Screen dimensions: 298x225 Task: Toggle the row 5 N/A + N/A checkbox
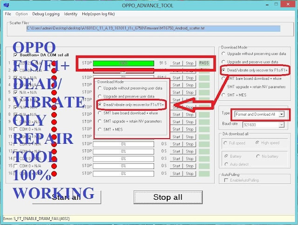click(15, 92)
